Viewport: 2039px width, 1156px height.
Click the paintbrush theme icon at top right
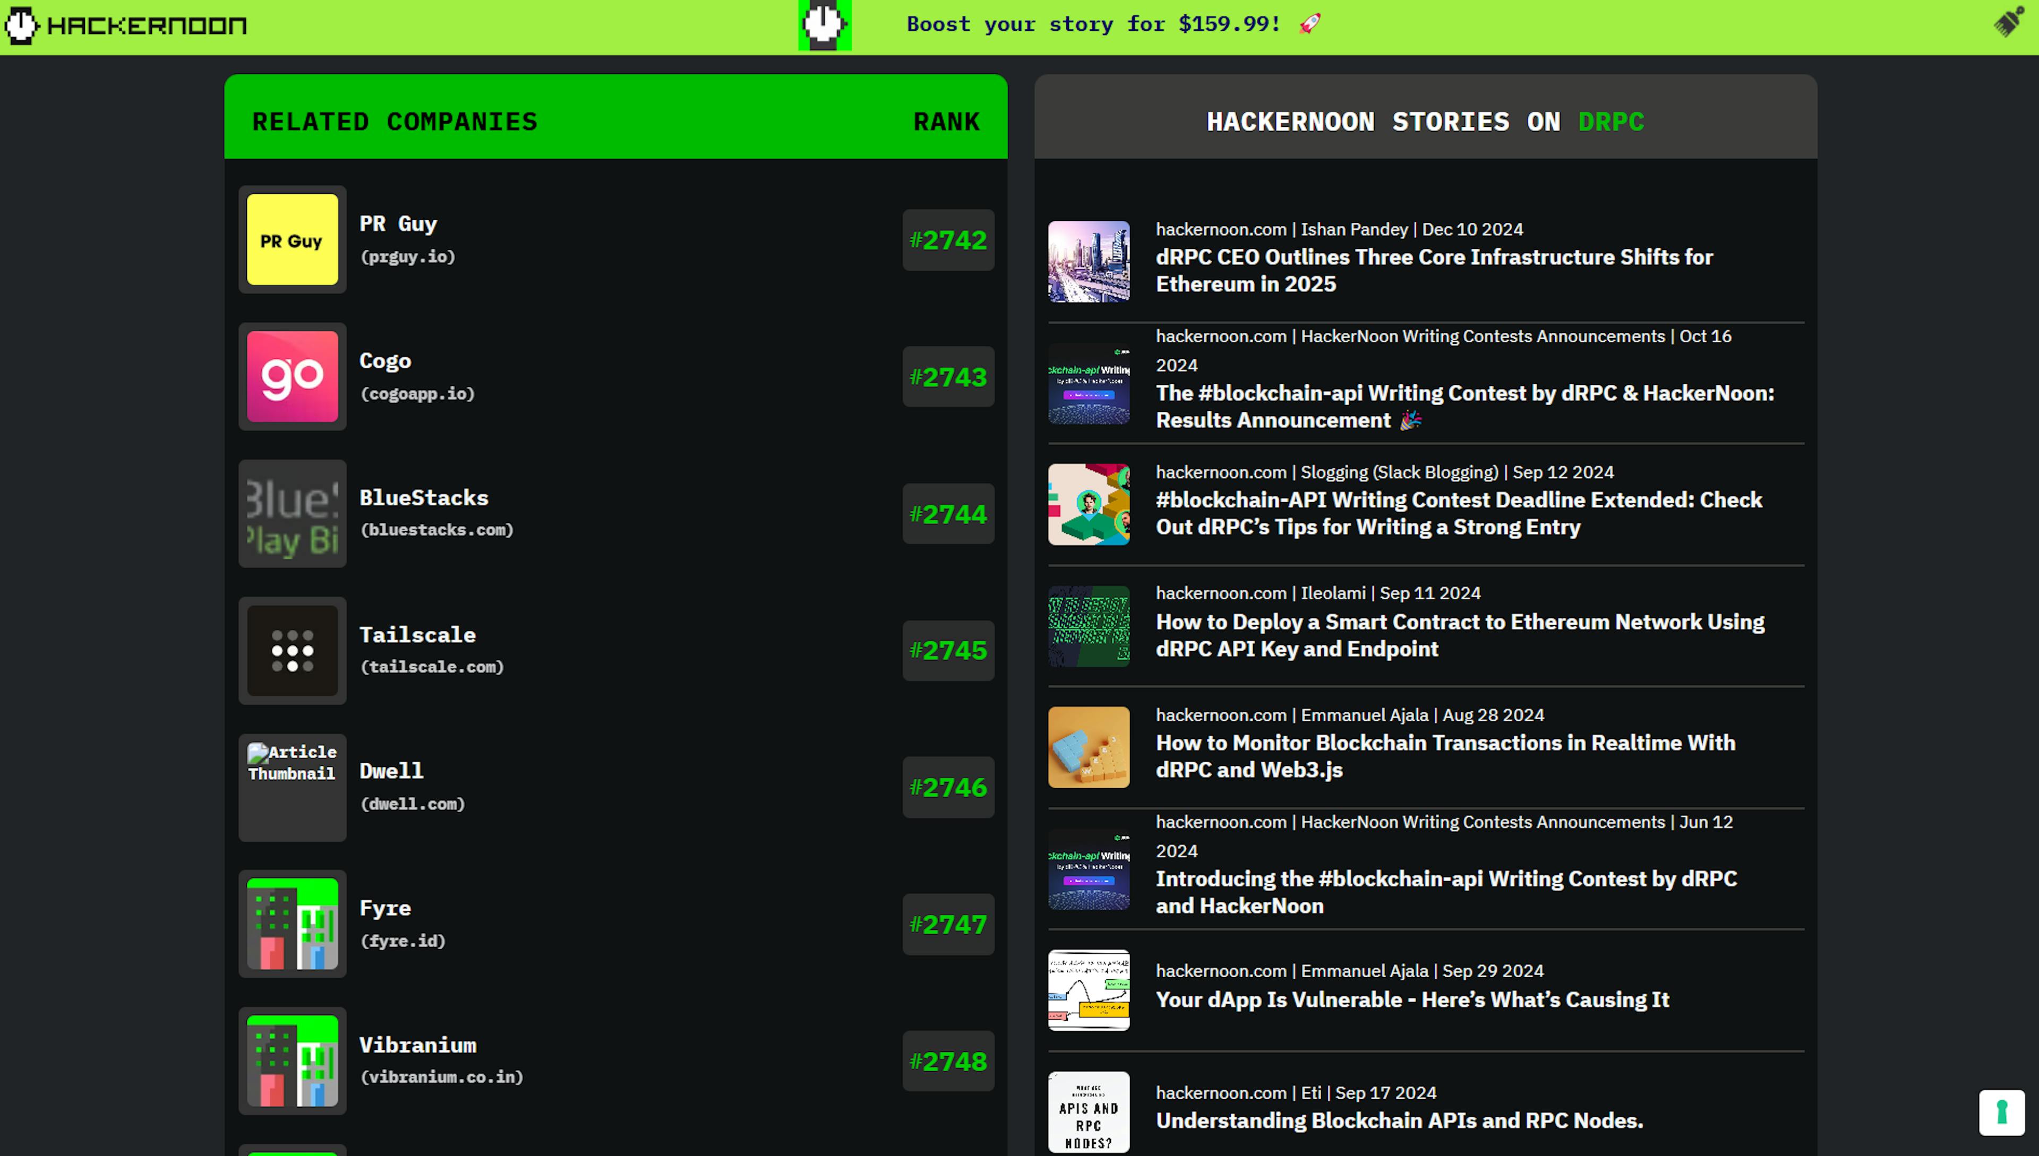pyautogui.click(x=2010, y=23)
